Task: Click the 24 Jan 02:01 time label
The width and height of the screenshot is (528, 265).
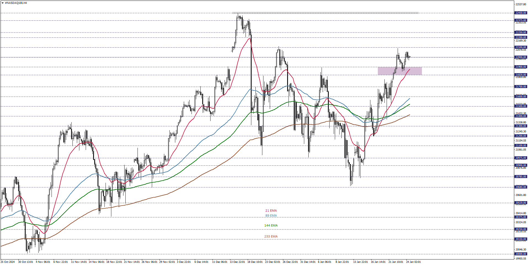Action: [x=413, y=262]
